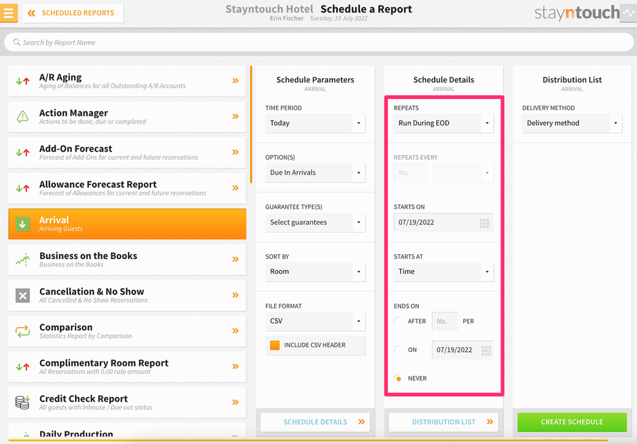The image size is (637, 444).
Task: Click the Add-On Forecast arrows icon
Action: point(23,152)
